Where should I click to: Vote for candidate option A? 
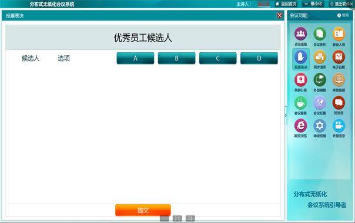click(x=135, y=58)
